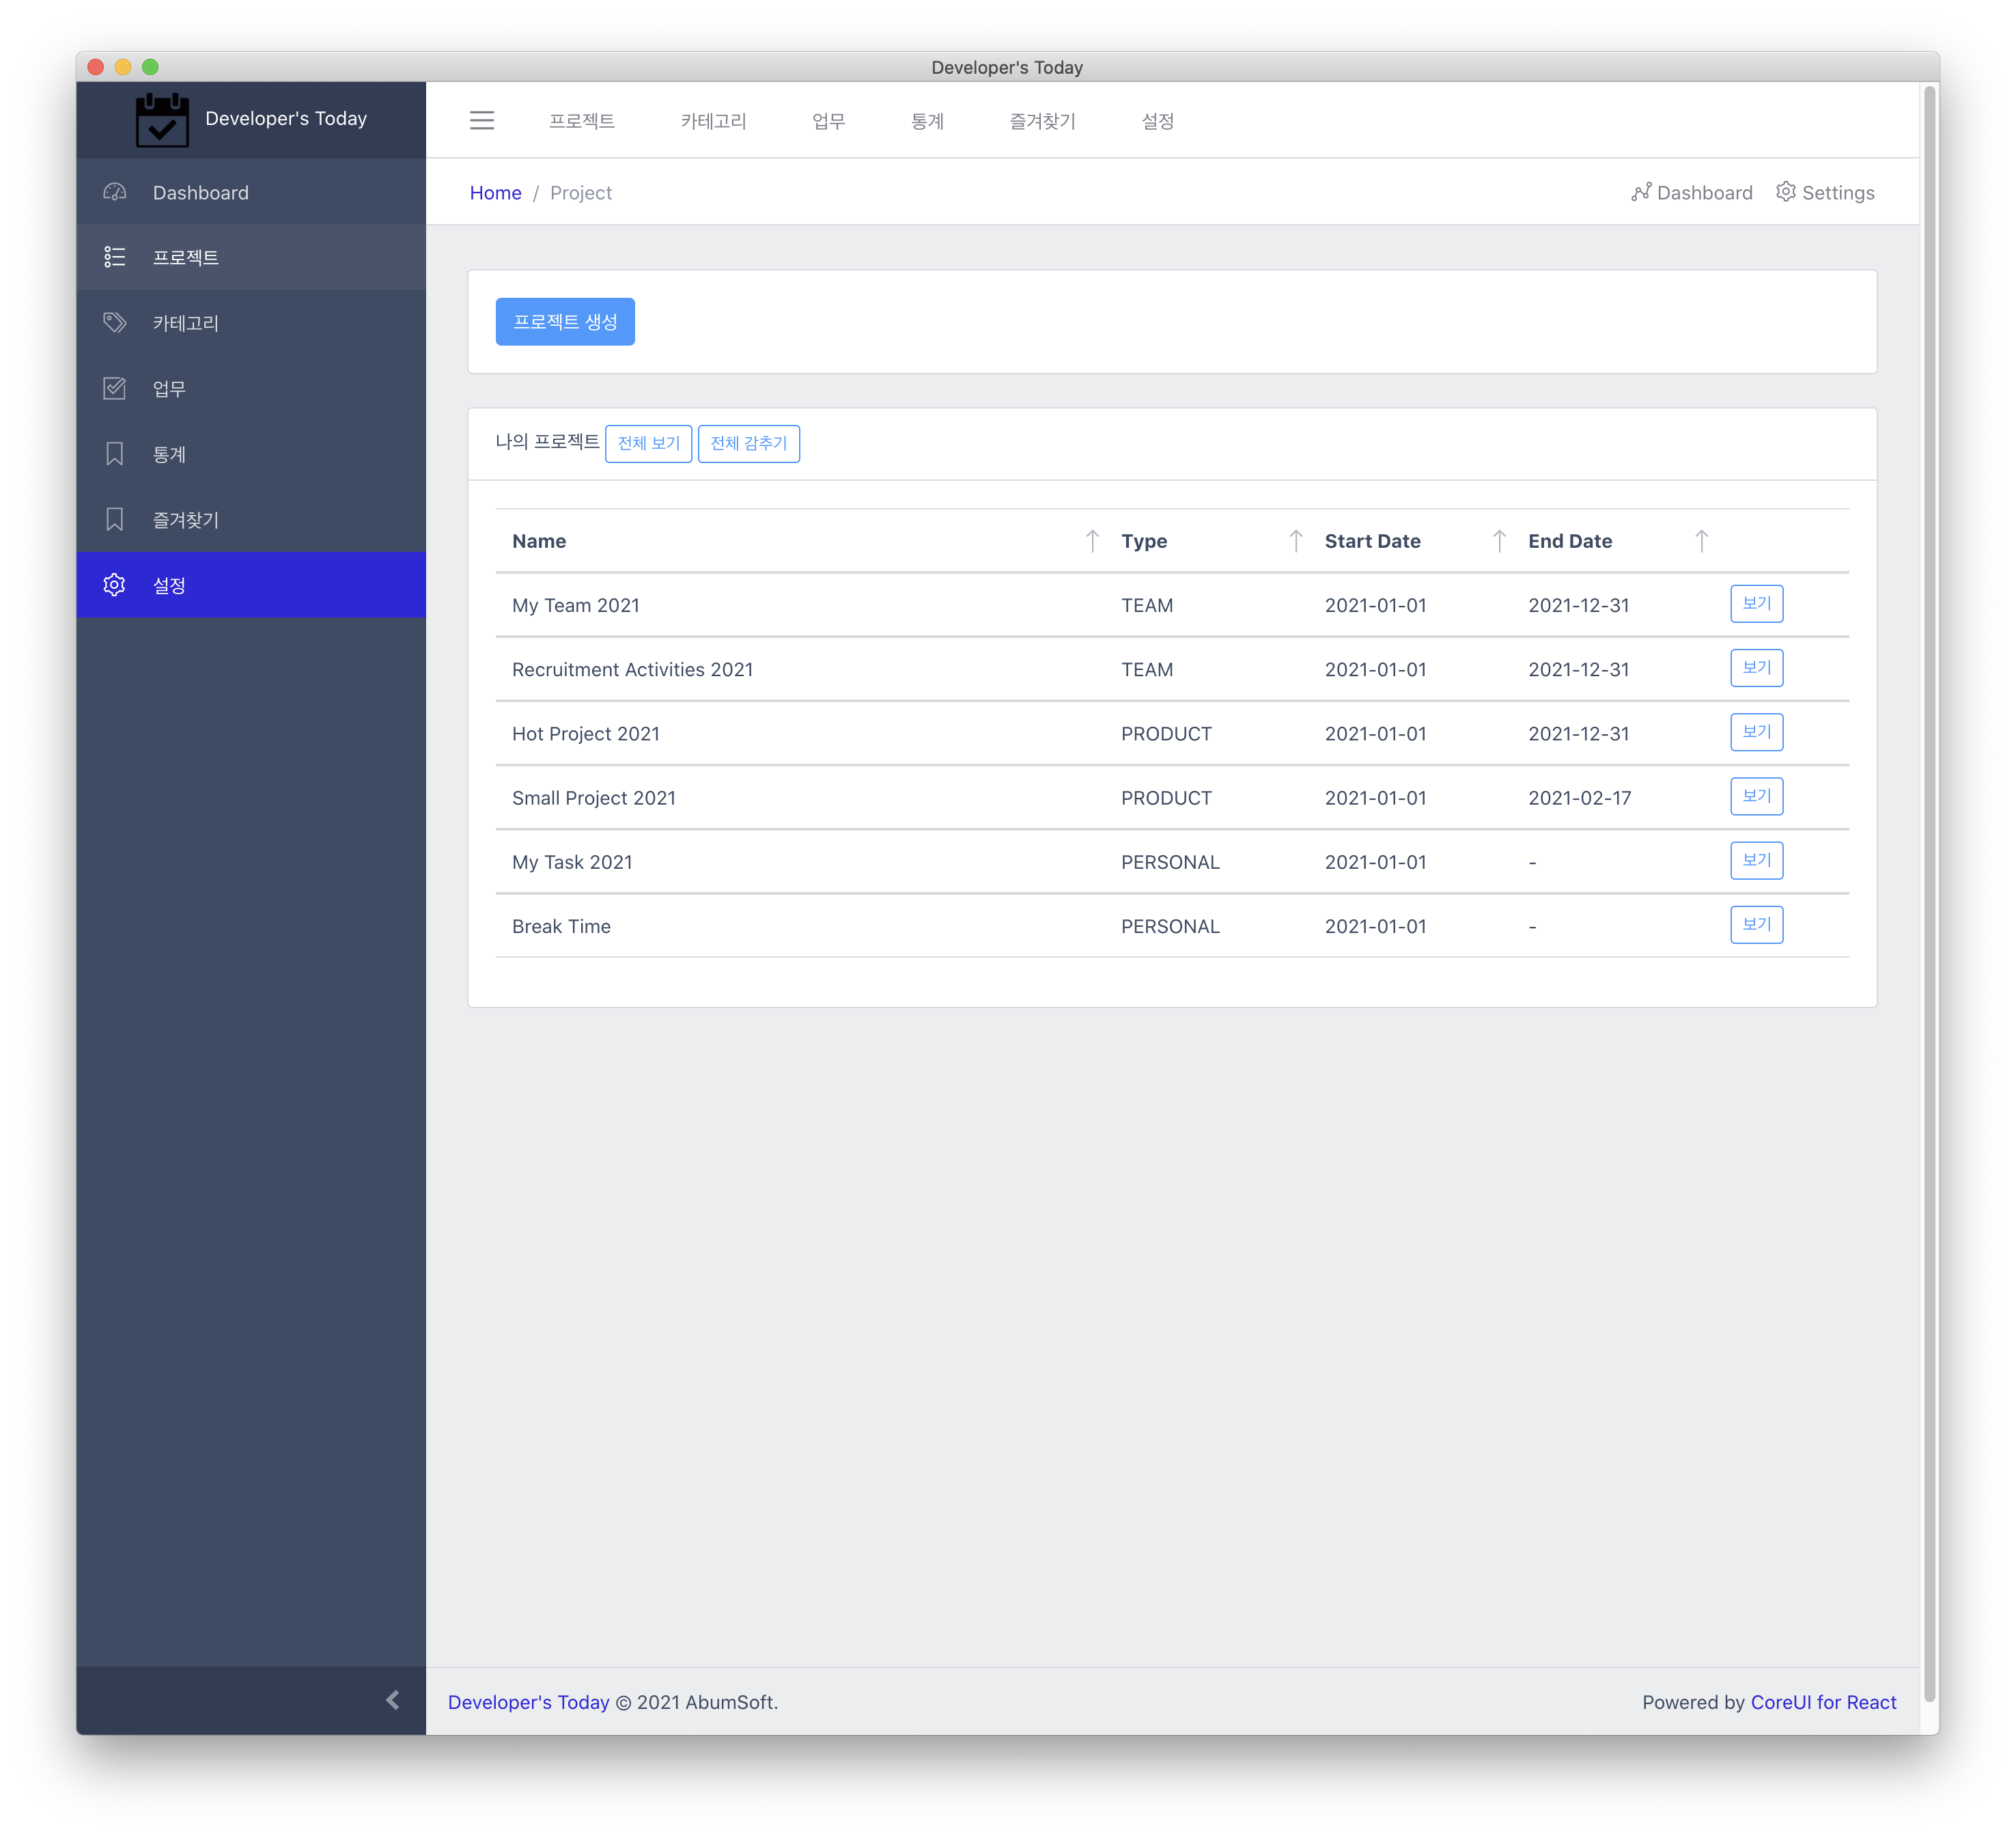Sort by End Date column arrow

click(x=1702, y=541)
